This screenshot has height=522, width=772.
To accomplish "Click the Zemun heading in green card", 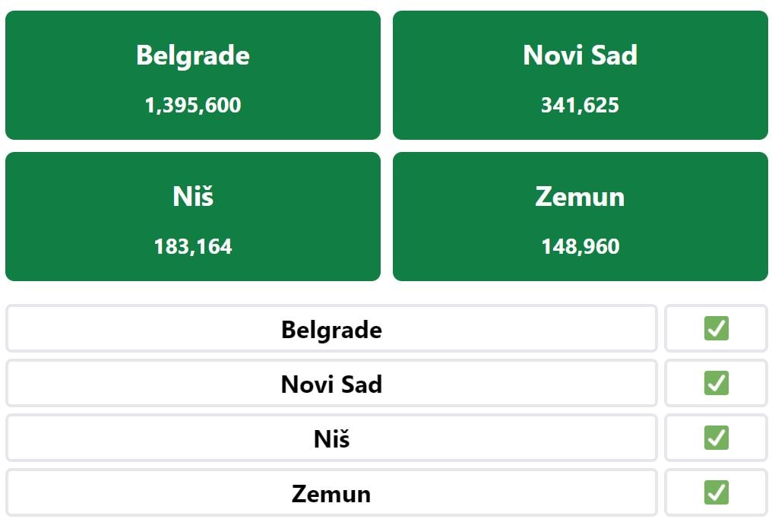I will pyautogui.click(x=581, y=197).
